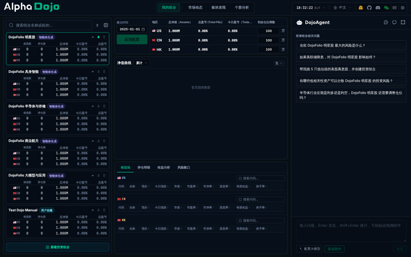This screenshot has height=257, width=411.
Task: Switch to 市场动态 tab
Action: click(x=195, y=8)
